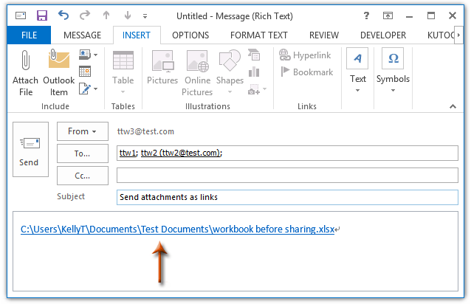Click the Previous Item up arrow

[106, 15]
